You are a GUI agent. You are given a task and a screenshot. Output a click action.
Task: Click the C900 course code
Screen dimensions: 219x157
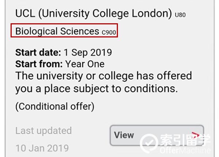point(109,32)
